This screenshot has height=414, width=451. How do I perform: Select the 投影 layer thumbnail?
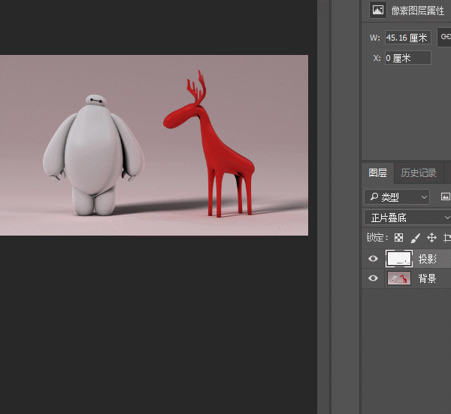click(399, 258)
